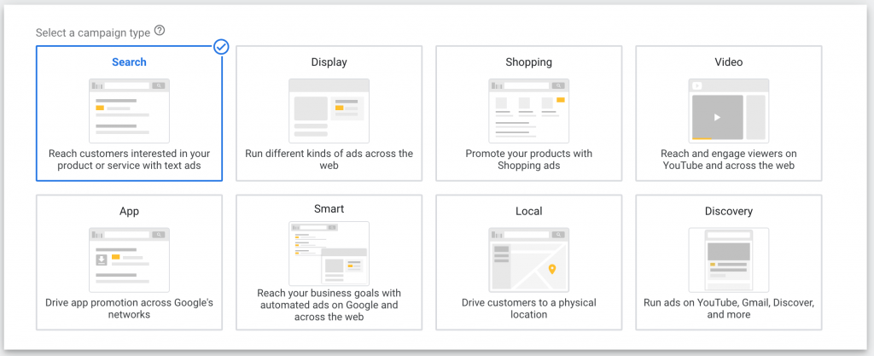The height and width of the screenshot is (356, 874).
Task: Click the blue checkmark on Search card
Action: (x=221, y=47)
